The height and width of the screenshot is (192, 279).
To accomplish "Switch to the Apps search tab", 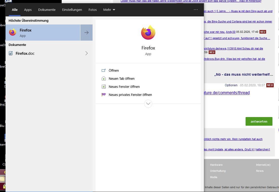I will click(x=28, y=10).
